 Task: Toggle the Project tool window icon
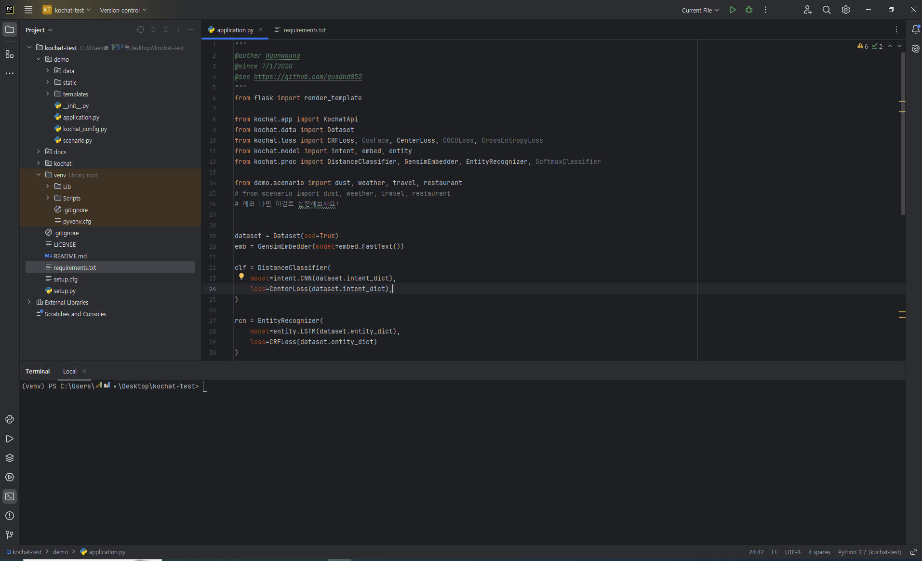[10, 29]
